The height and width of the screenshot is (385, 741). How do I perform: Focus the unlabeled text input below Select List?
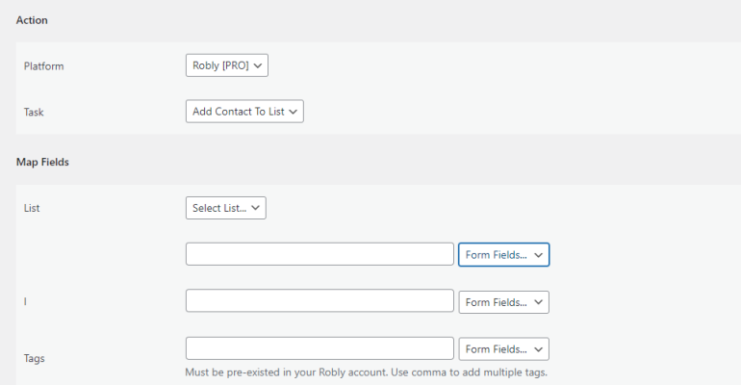[x=319, y=254]
